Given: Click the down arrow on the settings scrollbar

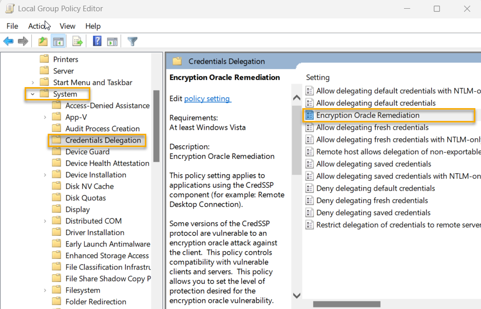Looking at the screenshot, I should (x=297, y=295).
